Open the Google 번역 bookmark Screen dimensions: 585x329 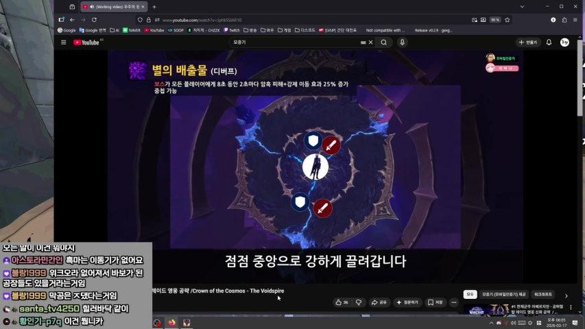(93, 30)
